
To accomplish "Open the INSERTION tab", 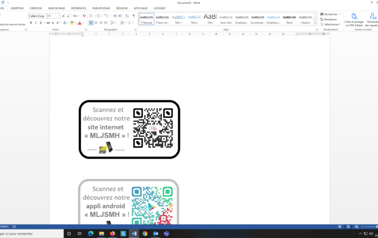I will point(17,8).
